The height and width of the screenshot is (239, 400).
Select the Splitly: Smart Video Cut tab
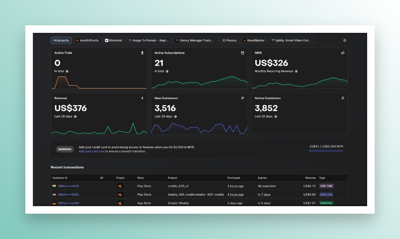click(292, 40)
